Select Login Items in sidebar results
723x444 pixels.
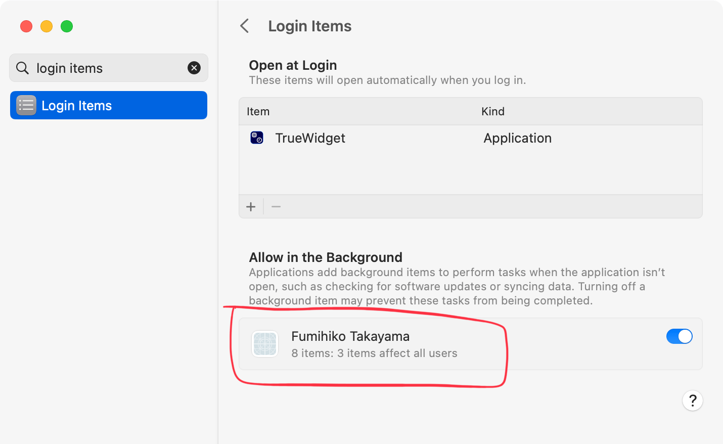point(109,105)
